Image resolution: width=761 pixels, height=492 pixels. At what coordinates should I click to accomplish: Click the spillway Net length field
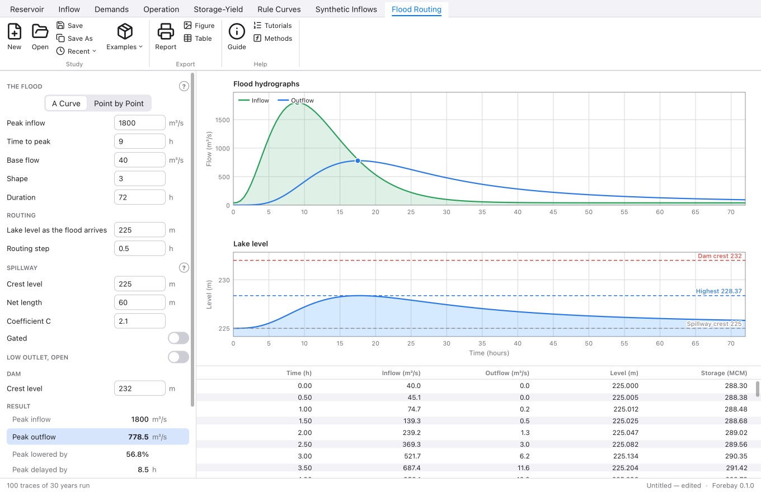(x=140, y=302)
